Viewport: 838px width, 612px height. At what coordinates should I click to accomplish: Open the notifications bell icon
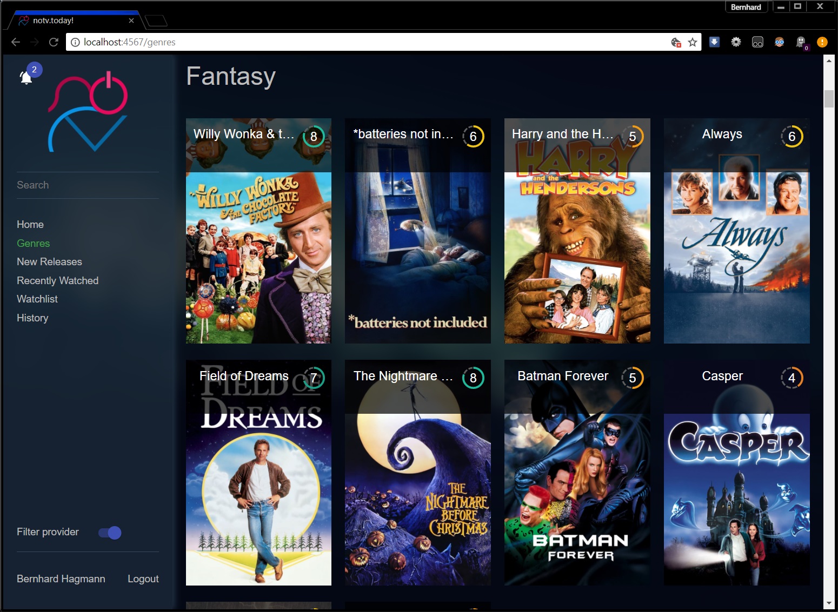coord(26,78)
